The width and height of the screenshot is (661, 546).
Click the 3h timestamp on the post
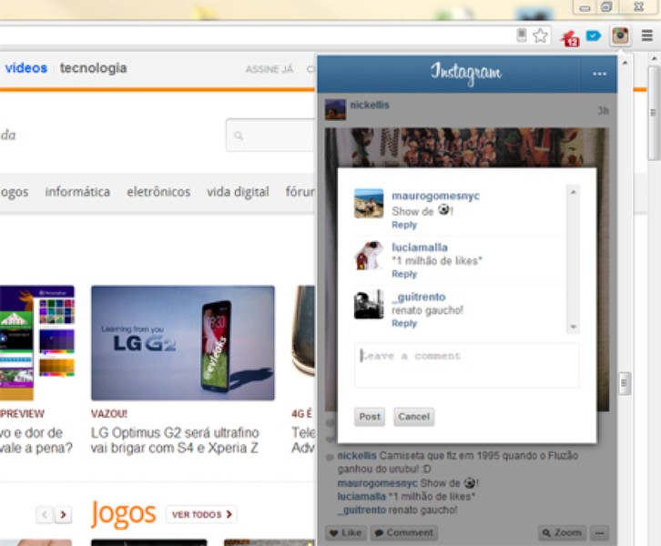pos(603,111)
